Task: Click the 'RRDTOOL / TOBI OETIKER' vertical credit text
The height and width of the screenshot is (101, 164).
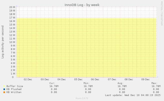Action: [162, 13]
